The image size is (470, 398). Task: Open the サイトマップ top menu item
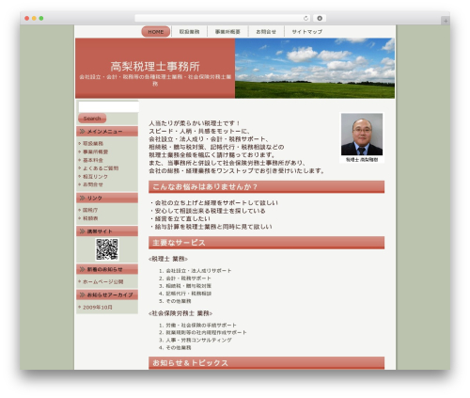[307, 32]
